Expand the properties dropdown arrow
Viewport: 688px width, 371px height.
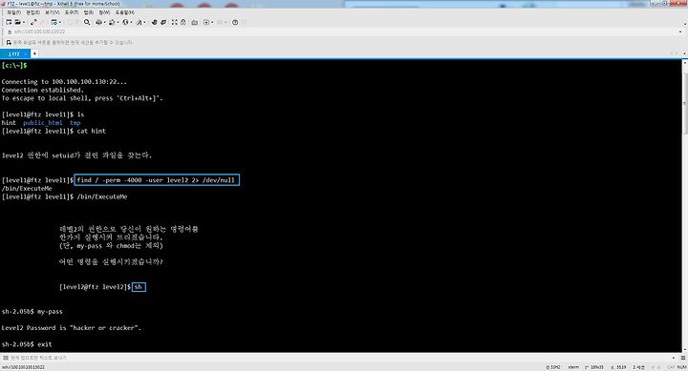click(x=60, y=22)
